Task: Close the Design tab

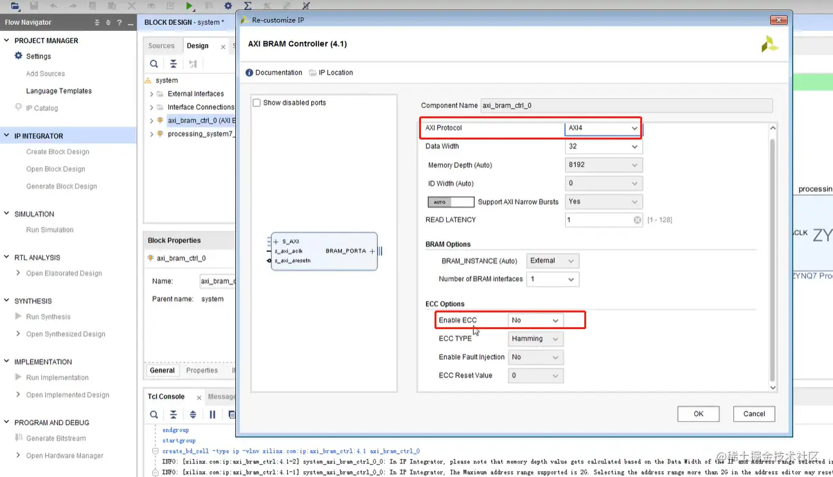Action: (223, 46)
